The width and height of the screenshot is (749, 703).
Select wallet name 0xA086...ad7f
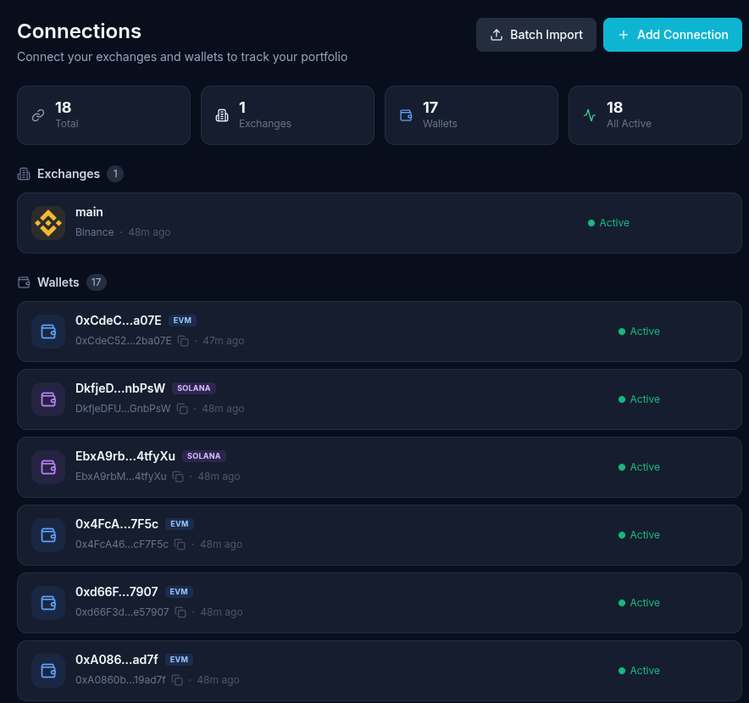coord(117,660)
